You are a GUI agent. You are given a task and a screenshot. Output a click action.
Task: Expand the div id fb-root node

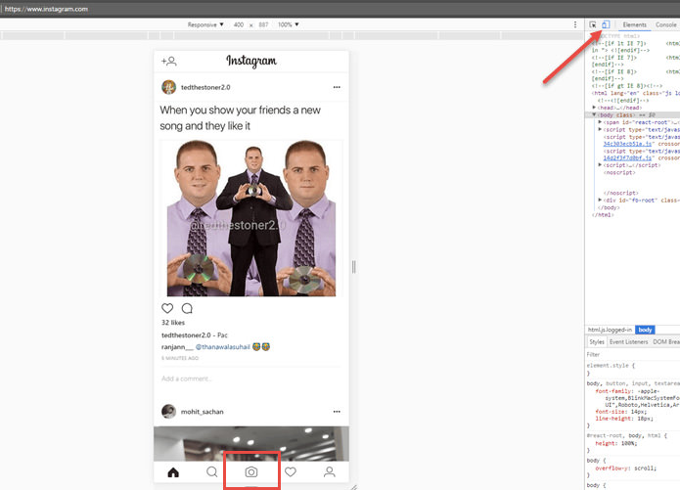(x=600, y=200)
